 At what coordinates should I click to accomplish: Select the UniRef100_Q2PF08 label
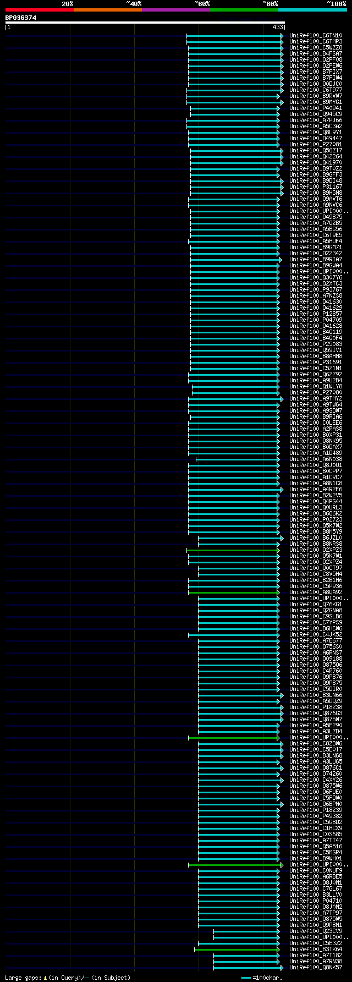(316, 59)
